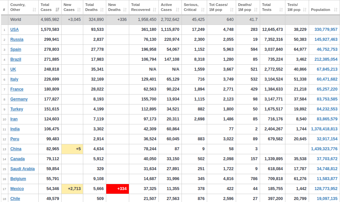Click China population 1,439,323,776 link

(324, 149)
